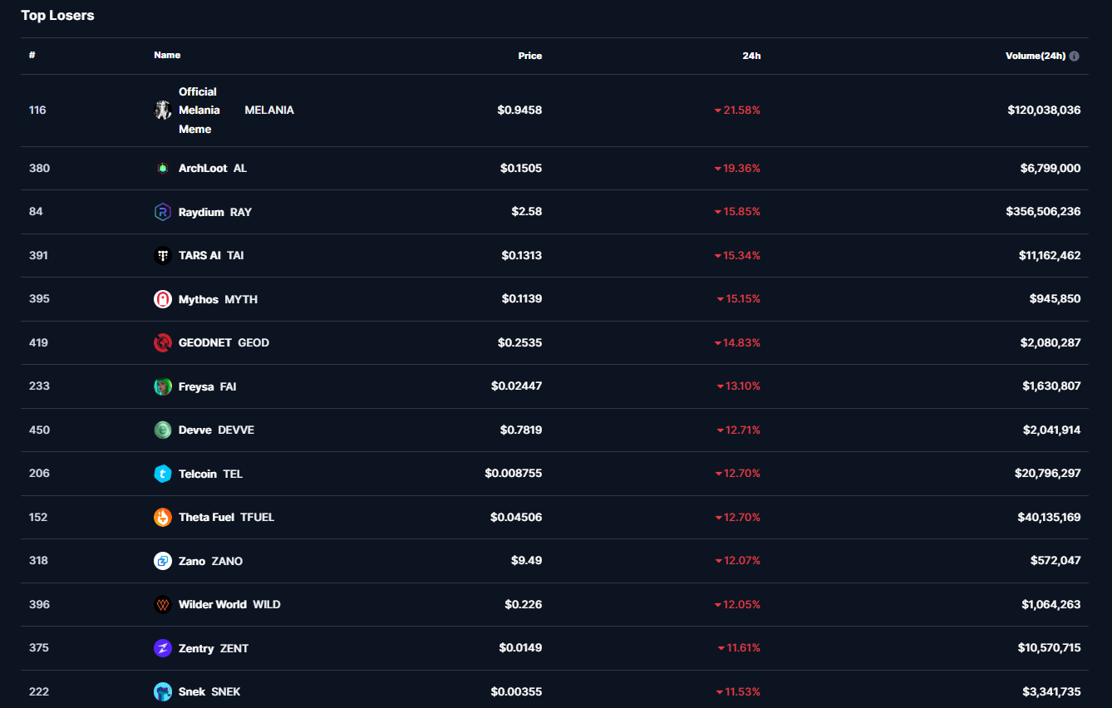The width and height of the screenshot is (1112, 708).
Task: Open the Wilder World WILD link
Action: coord(229,604)
